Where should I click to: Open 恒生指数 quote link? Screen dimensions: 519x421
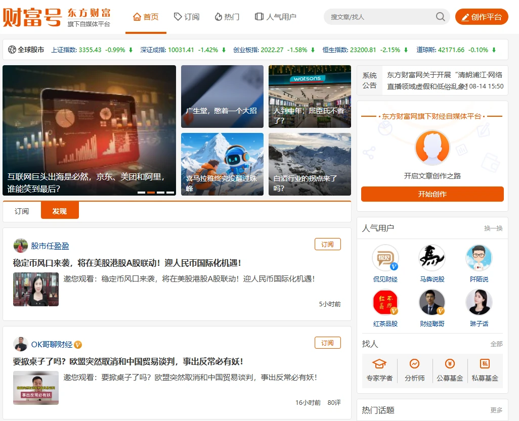pos(365,50)
